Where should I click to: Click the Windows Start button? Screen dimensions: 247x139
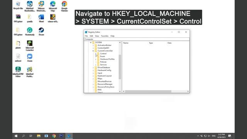(x=16, y=136)
